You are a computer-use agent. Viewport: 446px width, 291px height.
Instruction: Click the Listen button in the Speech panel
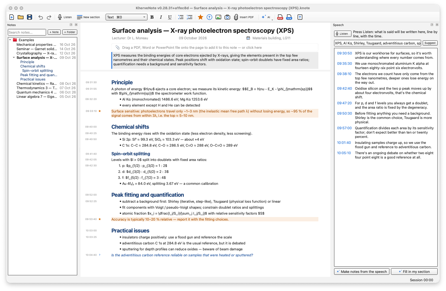click(343, 34)
